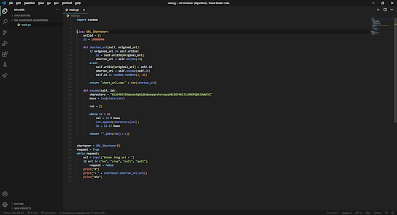
Task: Expand the Open Editors section
Action: click(22, 15)
